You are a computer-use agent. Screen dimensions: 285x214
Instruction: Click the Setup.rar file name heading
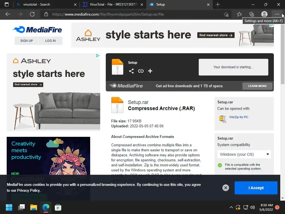pyautogui.click(x=138, y=102)
